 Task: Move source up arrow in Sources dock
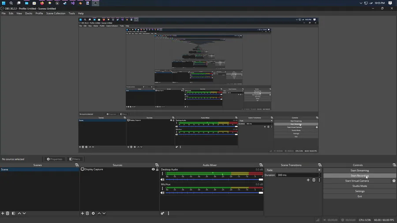tap(99, 213)
